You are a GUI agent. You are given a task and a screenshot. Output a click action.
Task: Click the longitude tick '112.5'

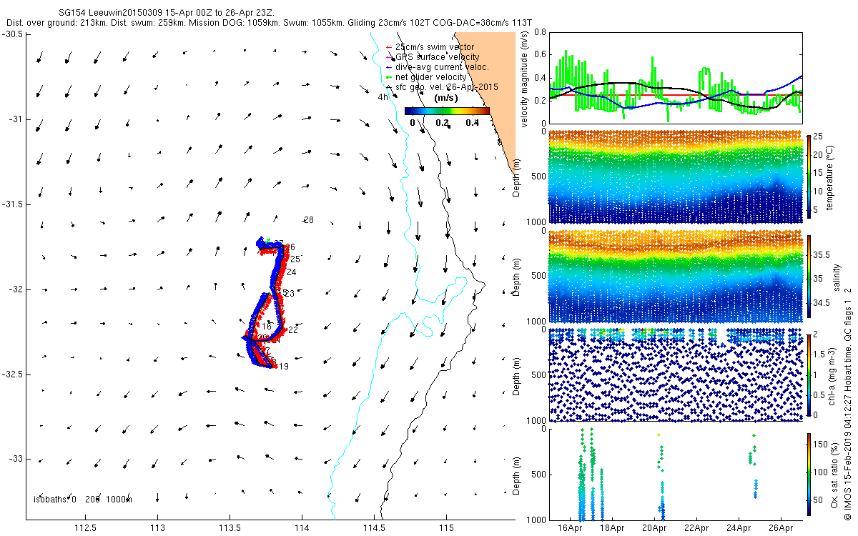86,527
